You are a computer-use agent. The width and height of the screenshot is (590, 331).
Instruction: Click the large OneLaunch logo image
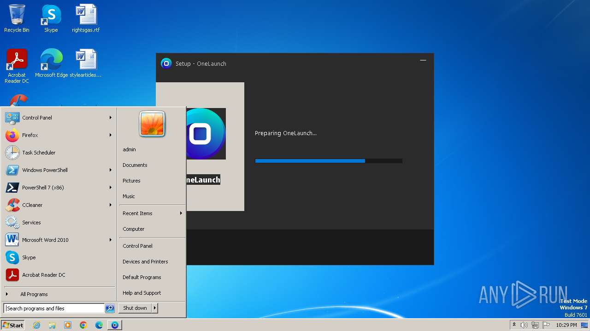(x=206, y=134)
